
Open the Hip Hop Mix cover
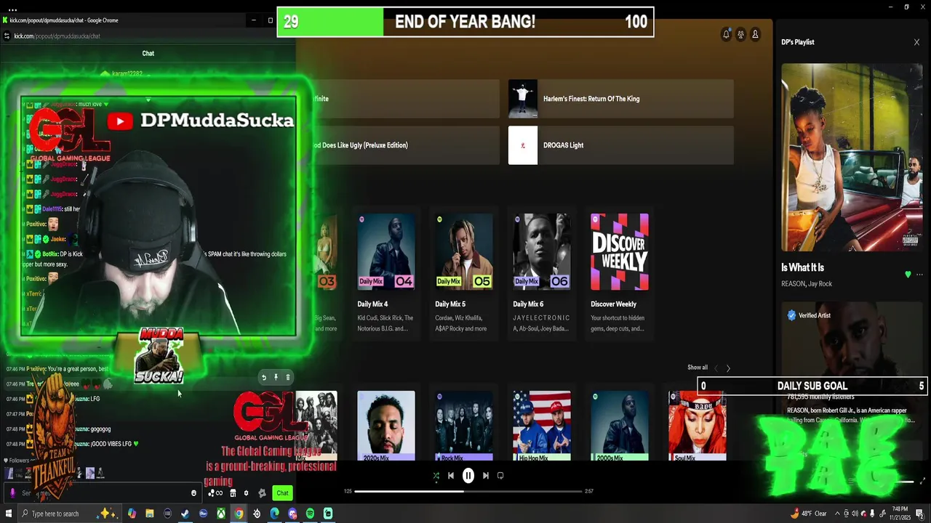tap(542, 426)
